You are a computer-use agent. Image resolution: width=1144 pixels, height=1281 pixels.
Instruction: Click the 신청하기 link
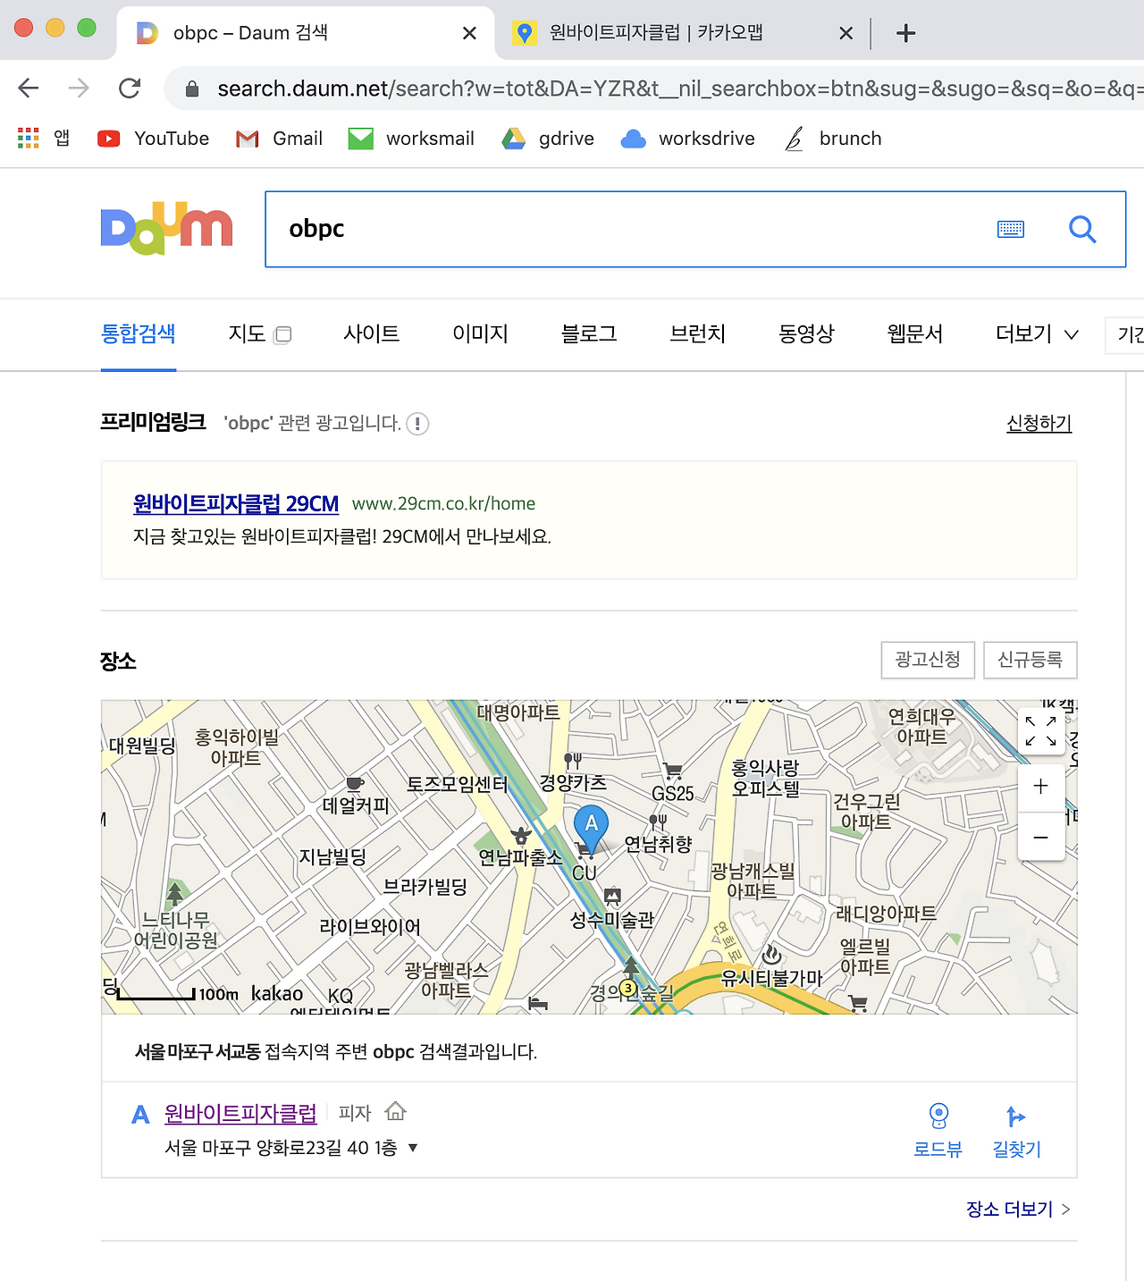click(x=1038, y=424)
